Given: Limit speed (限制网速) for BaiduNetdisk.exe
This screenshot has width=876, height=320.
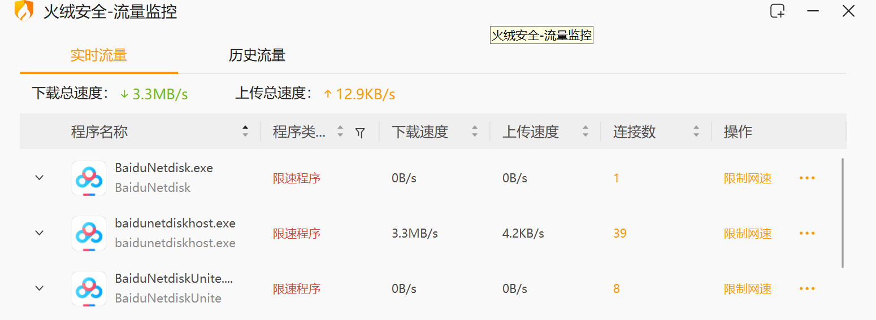Looking at the screenshot, I should pos(748,178).
